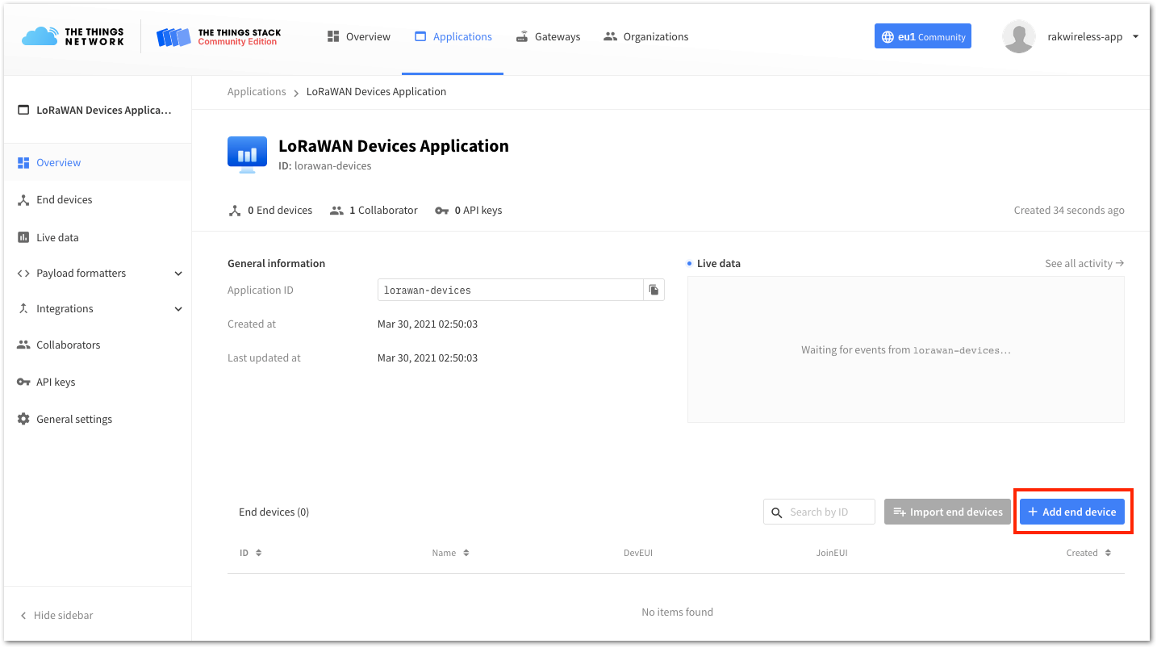Click the 1 Collaborator summary link
Screen dimensions: 1157x648
374,210
